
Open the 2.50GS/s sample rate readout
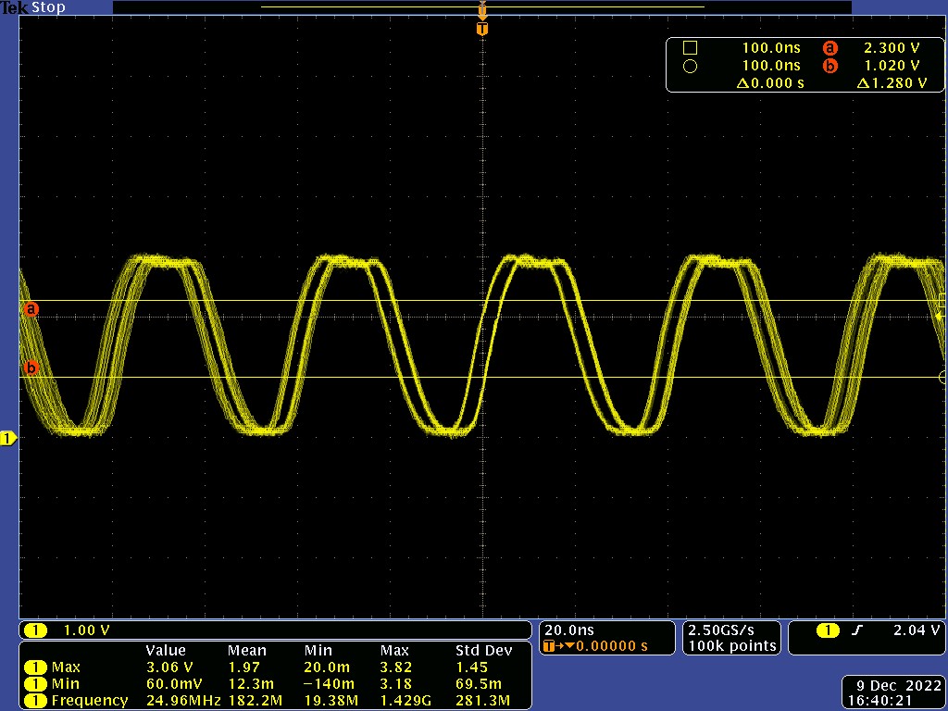tap(730, 629)
